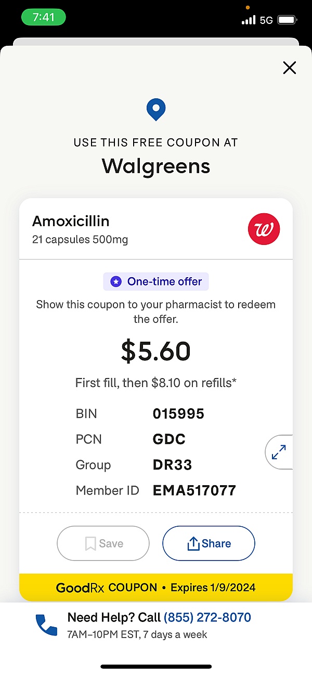This screenshot has width=312, height=675.
Task: Save the coupon
Action: 103,543
